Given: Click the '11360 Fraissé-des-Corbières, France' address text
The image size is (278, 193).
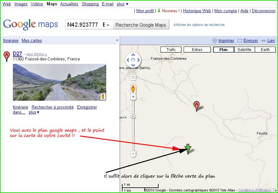Looking at the screenshot, I should coord(46,59).
